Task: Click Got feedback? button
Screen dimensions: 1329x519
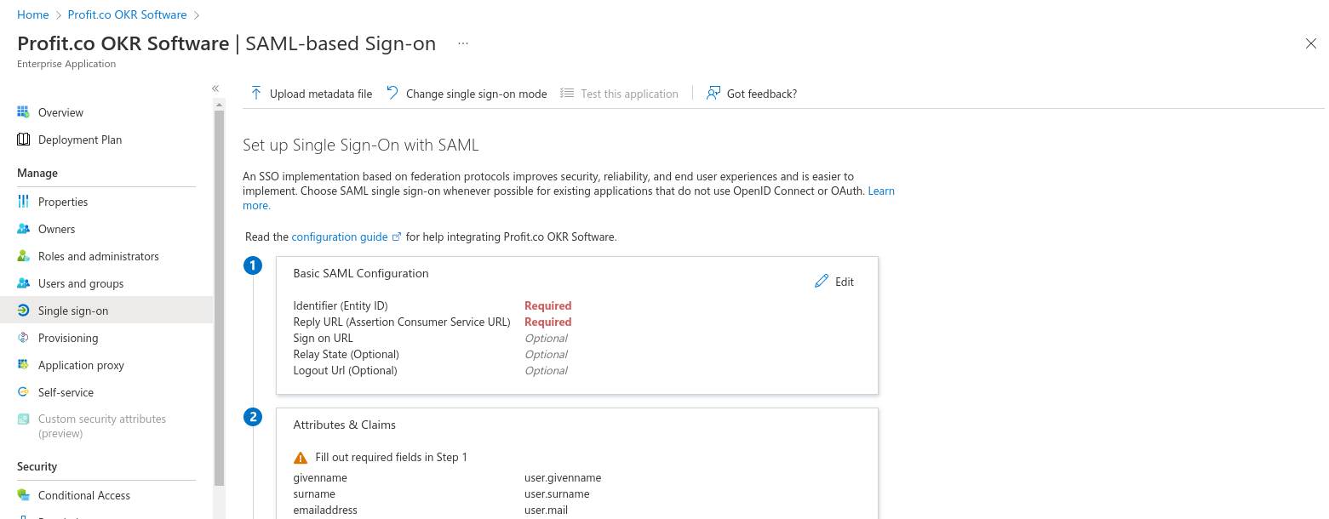Action: click(752, 94)
